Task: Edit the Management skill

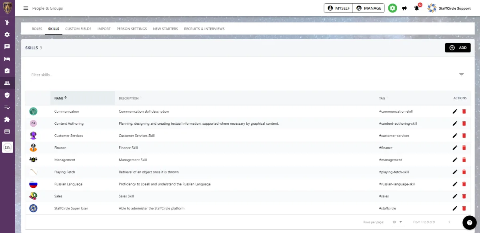Action: click(455, 160)
